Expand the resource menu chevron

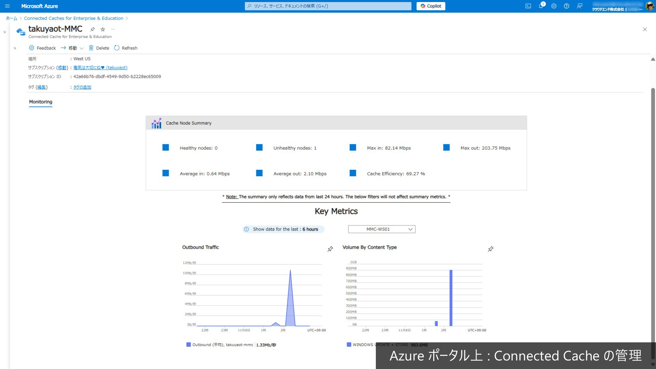point(15,48)
